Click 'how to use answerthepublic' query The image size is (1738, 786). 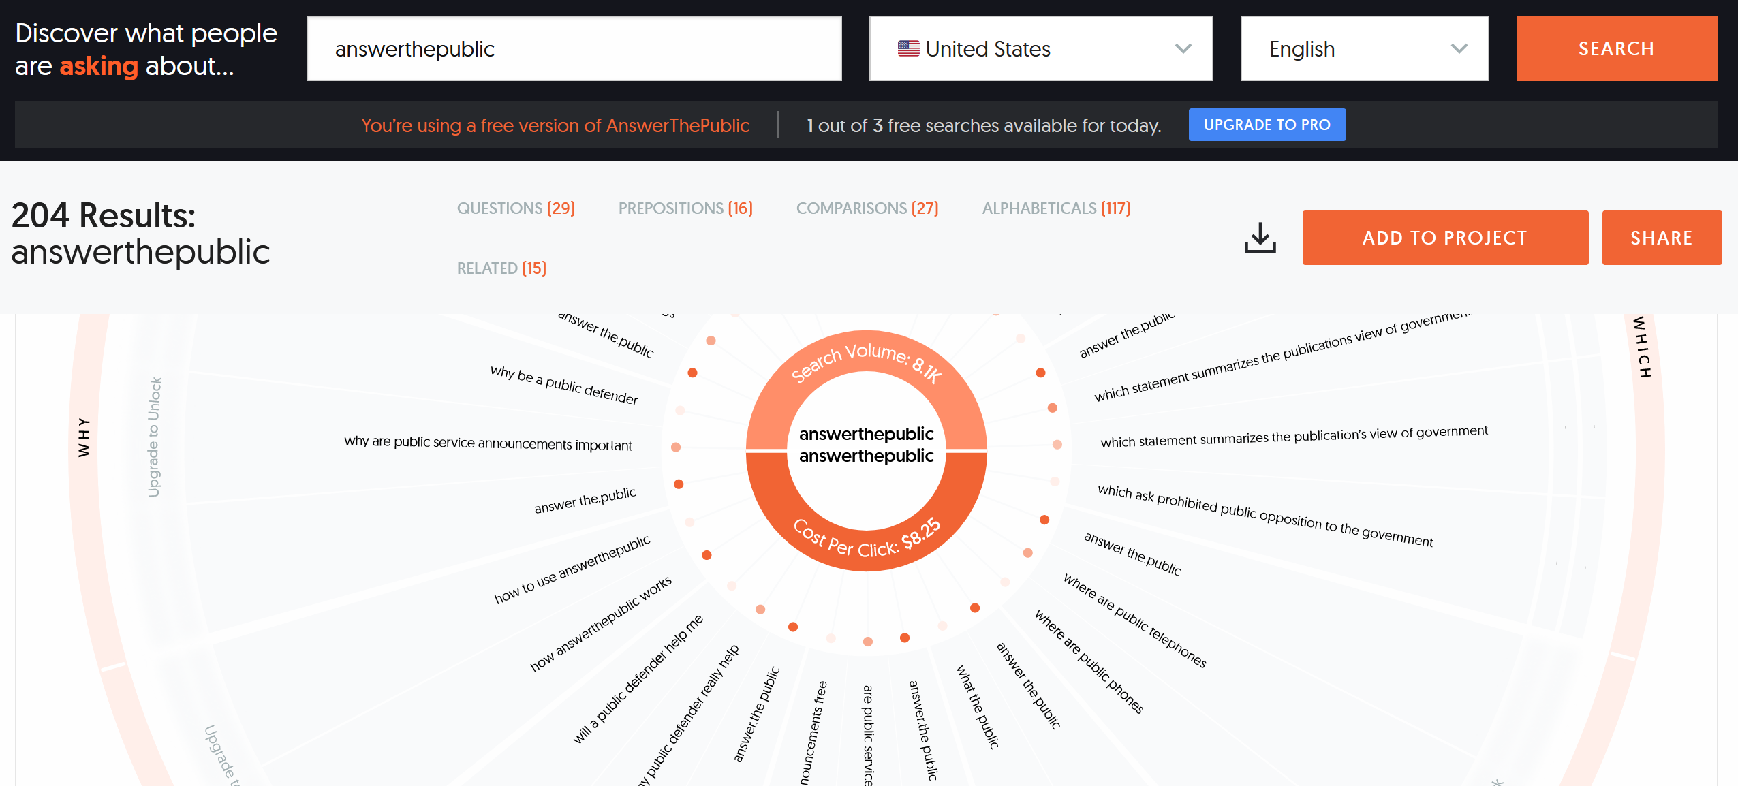[x=572, y=569]
